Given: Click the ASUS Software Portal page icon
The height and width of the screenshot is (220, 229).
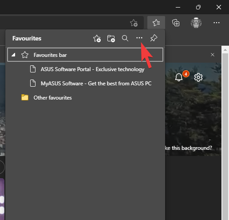Looking at the screenshot, I should (33, 69).
